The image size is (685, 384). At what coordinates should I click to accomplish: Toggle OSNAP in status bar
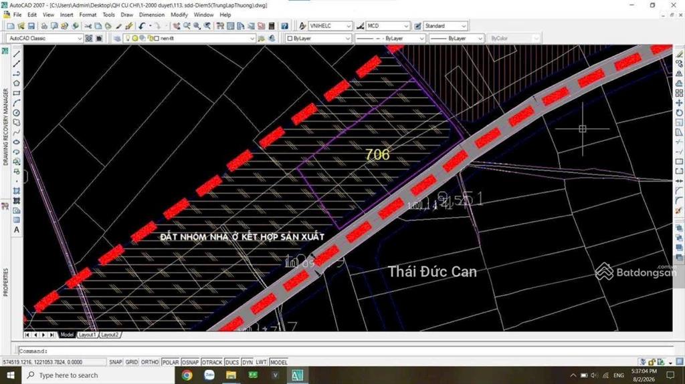pyautogui.click(x=190, y=362)
